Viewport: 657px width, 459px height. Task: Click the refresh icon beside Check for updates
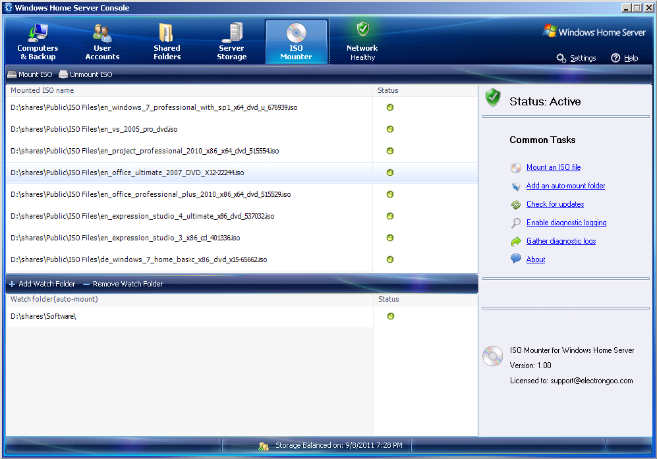pos(516,205)
